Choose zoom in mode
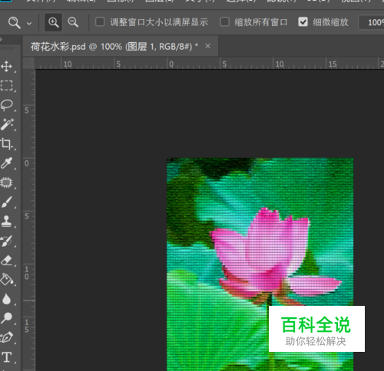Screen dimensions: 384x371 pyautogui.click(x=53, y=22)
